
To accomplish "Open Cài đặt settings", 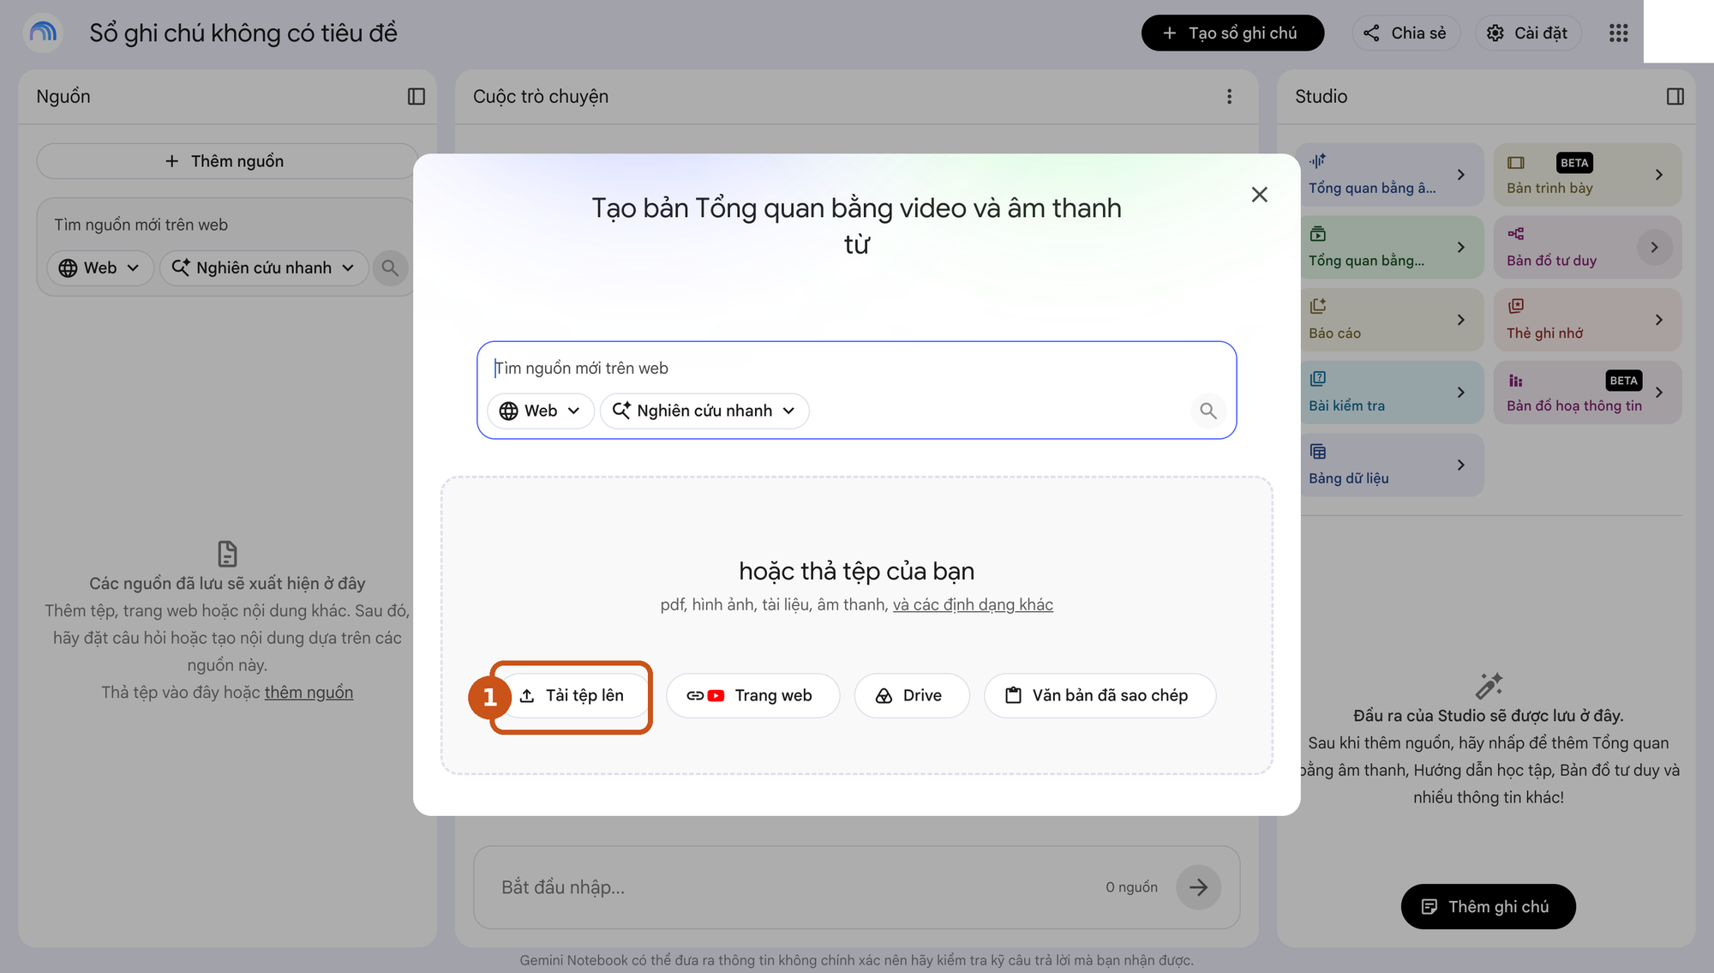I will (1528, 33).
